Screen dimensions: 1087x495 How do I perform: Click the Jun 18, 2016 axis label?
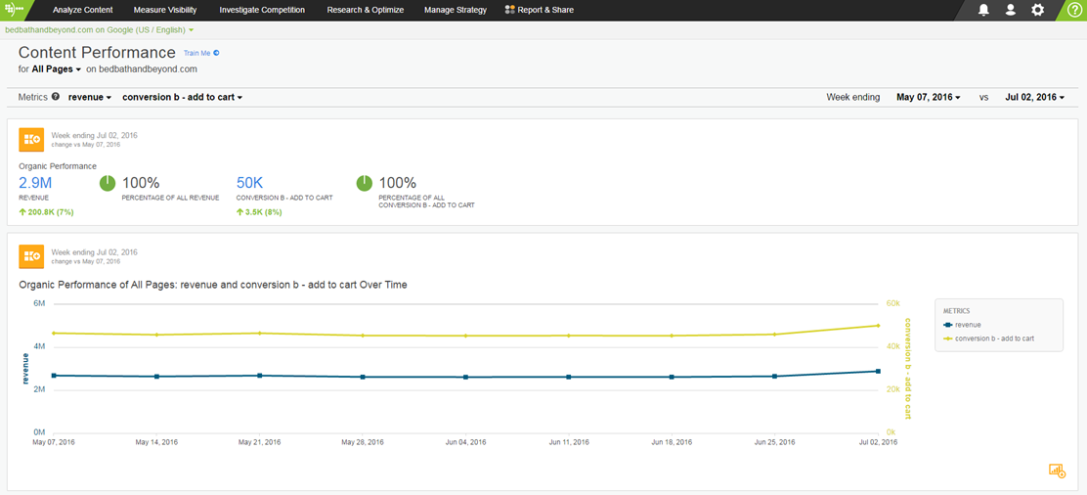click(x=672, y=441)
